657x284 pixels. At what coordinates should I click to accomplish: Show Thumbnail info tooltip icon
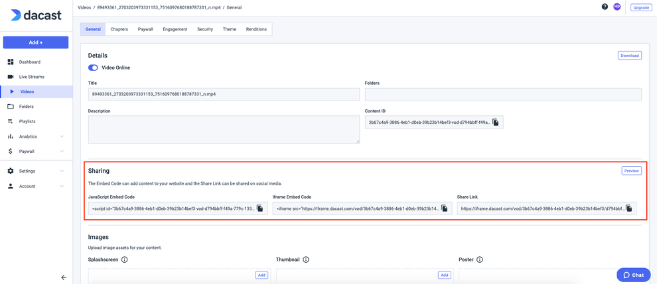[306, 260]
